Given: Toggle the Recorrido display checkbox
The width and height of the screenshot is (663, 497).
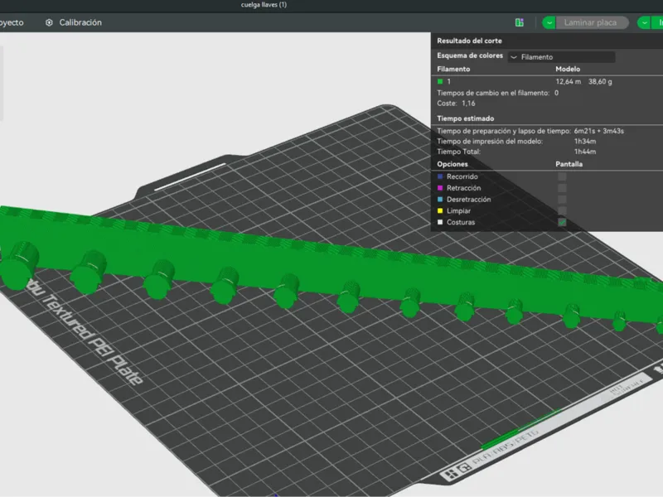Looking at the screenshot, I should pos(562,176).
